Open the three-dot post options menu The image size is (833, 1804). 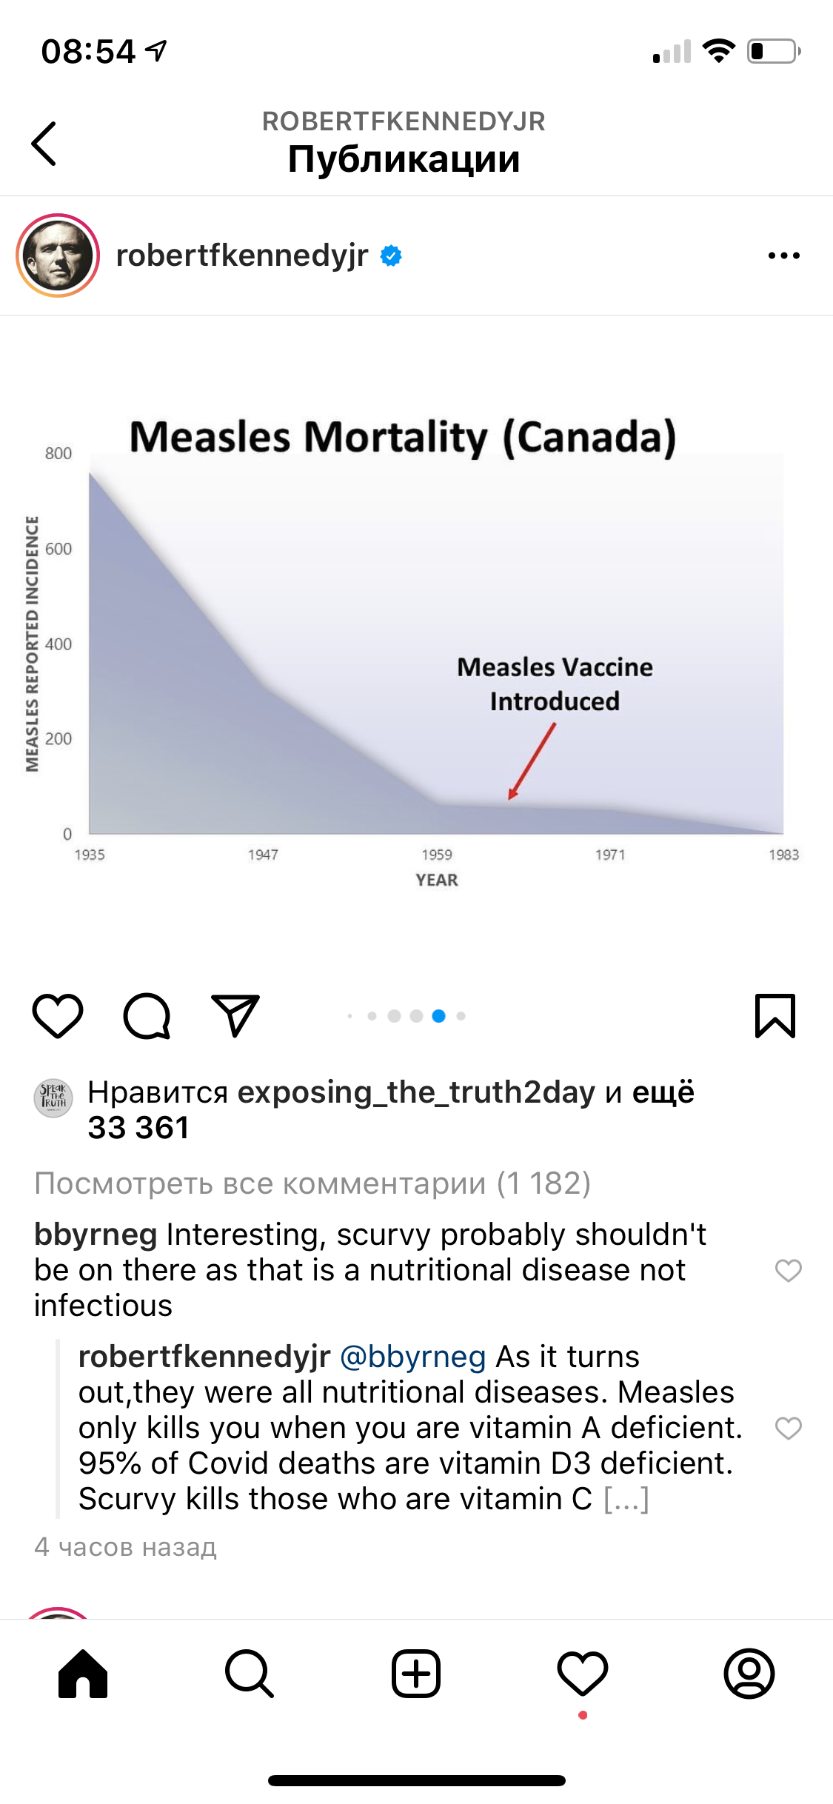(783, 256)
